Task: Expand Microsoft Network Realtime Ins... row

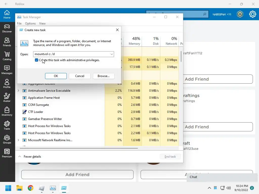Action: pyautogui.click(x=18, y=140)
